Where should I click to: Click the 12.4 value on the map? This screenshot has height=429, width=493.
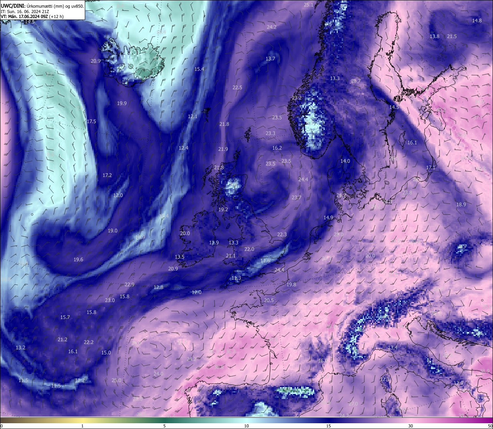pos(183,148)
